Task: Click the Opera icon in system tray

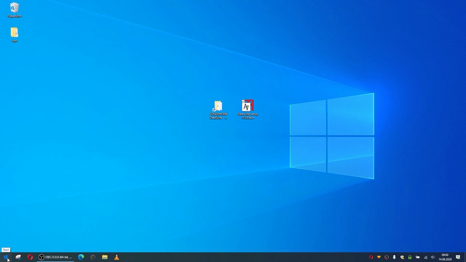Action: (x=371, y=257)
